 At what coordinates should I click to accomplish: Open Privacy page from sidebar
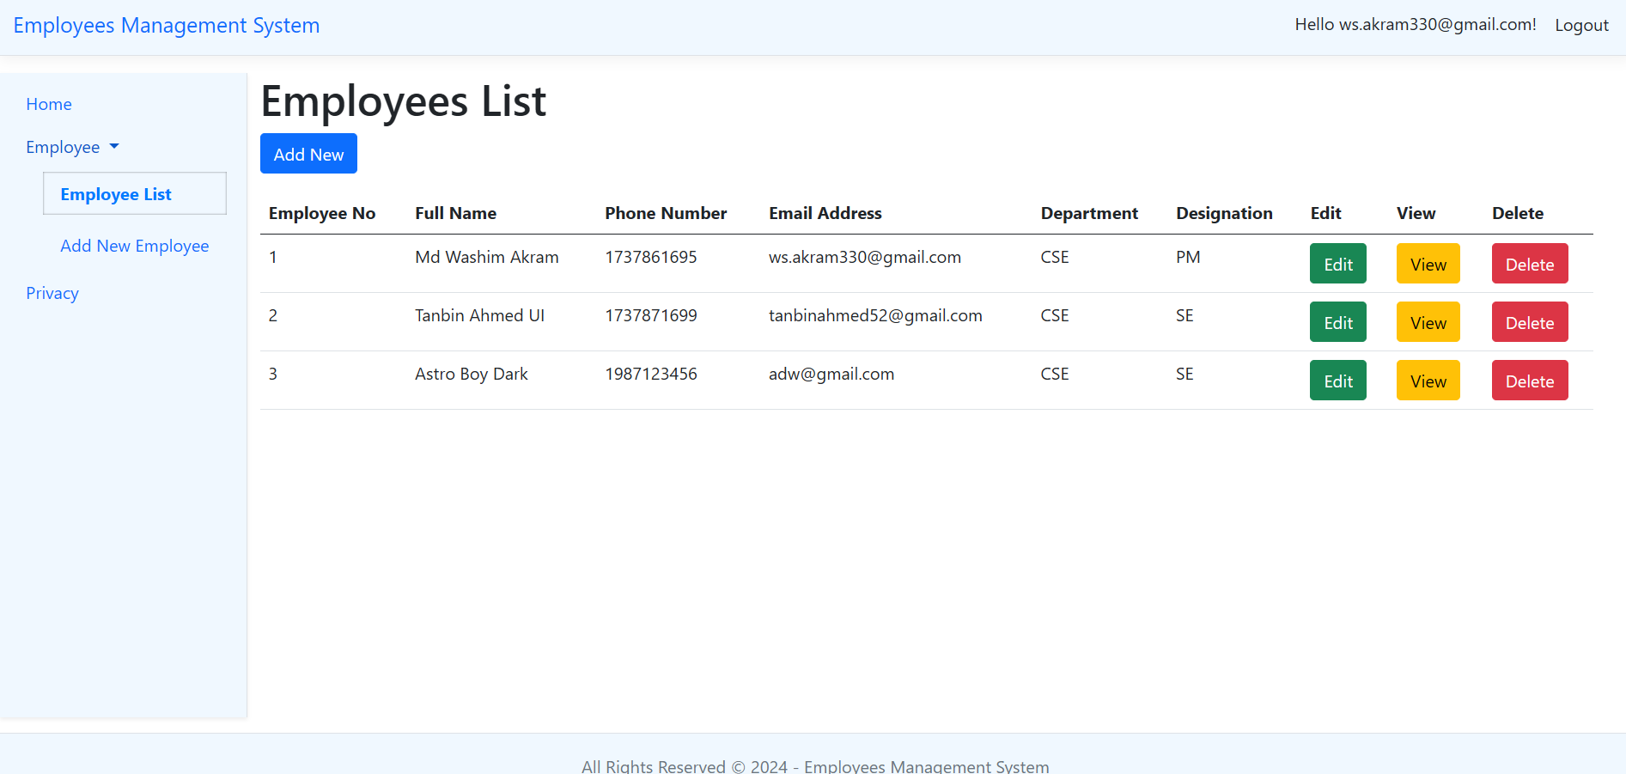[x=52, y=293]
